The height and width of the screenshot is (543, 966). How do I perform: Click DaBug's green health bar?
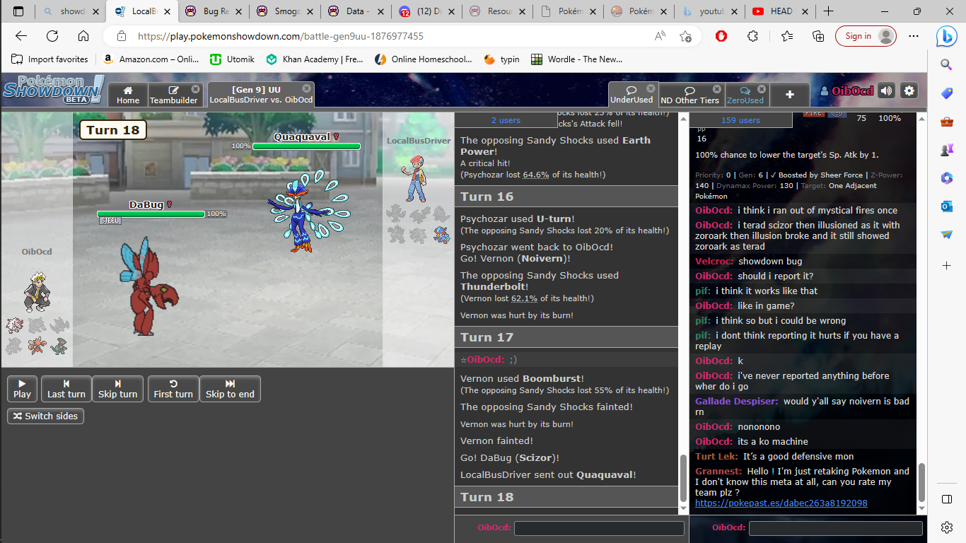click(151, 214)
